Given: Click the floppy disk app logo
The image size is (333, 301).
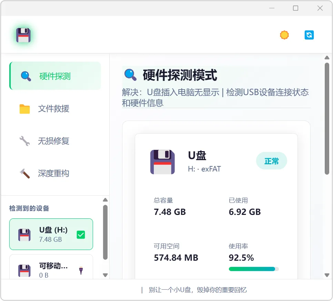Looking at the screenshot, I should pos(23,35).
